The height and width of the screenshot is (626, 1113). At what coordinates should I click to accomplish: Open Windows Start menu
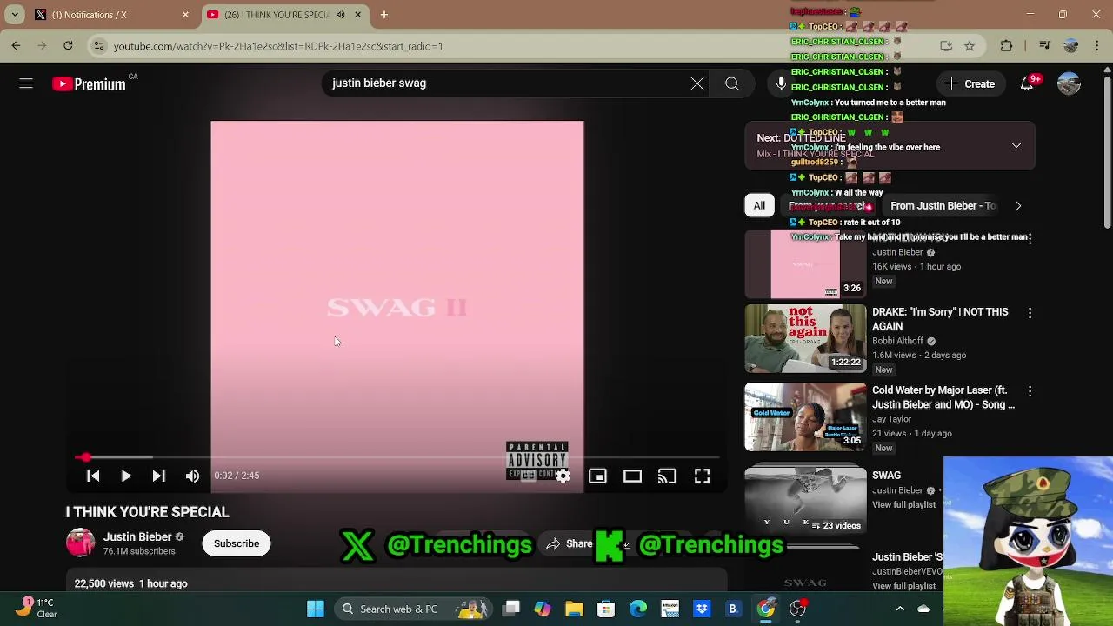316,609
